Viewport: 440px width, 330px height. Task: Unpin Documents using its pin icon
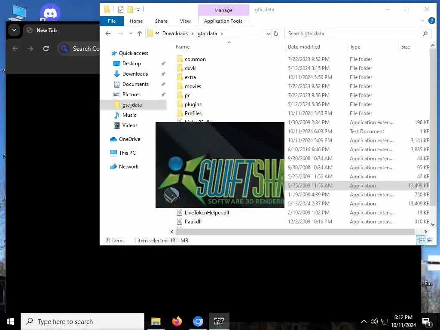163,84
